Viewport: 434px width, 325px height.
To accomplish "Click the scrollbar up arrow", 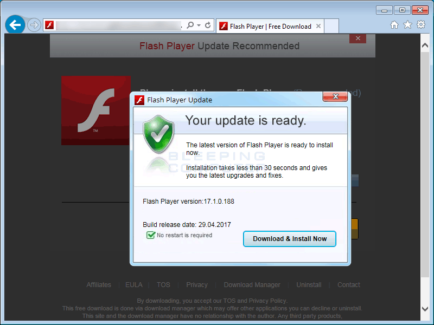I will click(x=425, y=45).
